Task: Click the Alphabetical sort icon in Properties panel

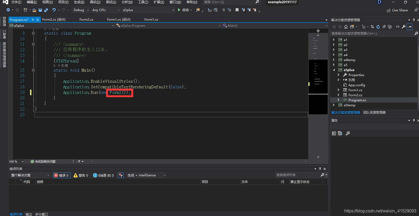Action: (340, 133)
